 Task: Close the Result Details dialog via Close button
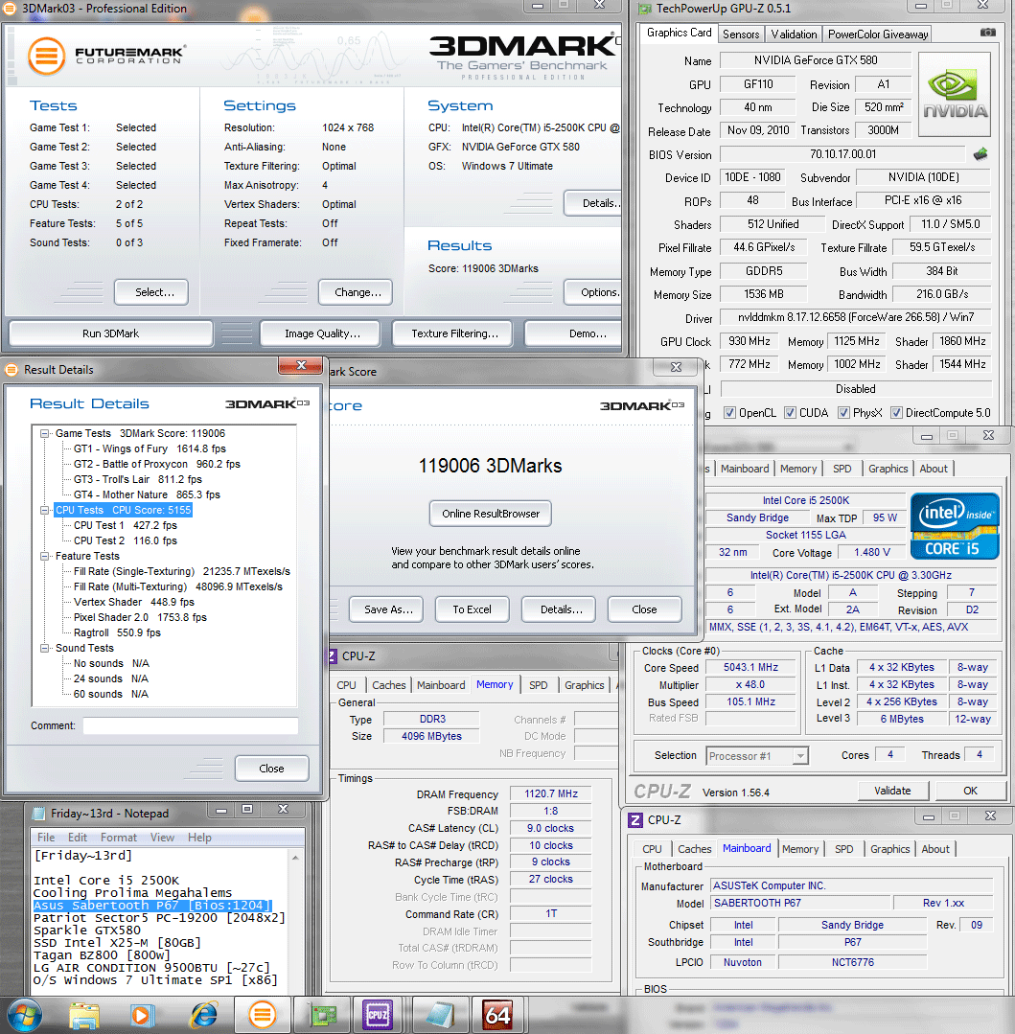coord(272,769)
